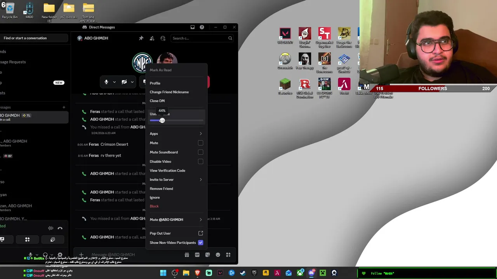
Task: Open Discord in the taskbar
Action: coord(311,273)
